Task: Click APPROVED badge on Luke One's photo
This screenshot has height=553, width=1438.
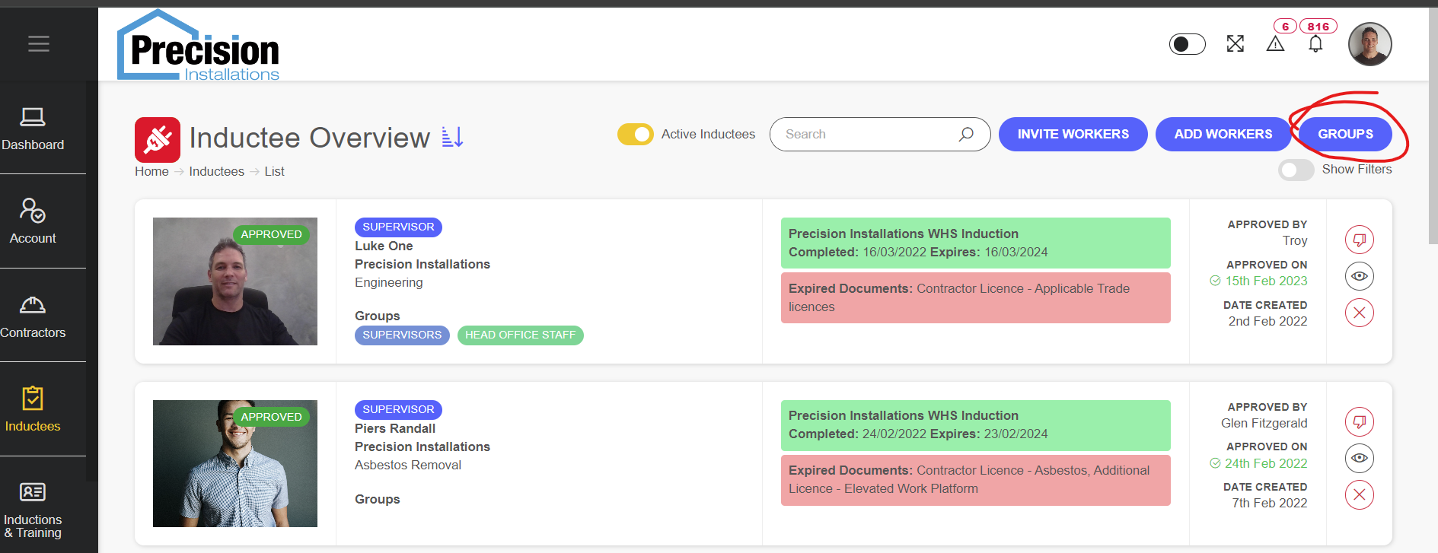Action: 271,234
